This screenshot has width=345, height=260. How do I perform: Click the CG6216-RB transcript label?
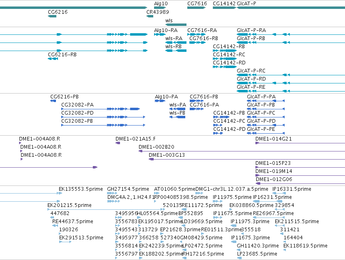tap(62, 55)
